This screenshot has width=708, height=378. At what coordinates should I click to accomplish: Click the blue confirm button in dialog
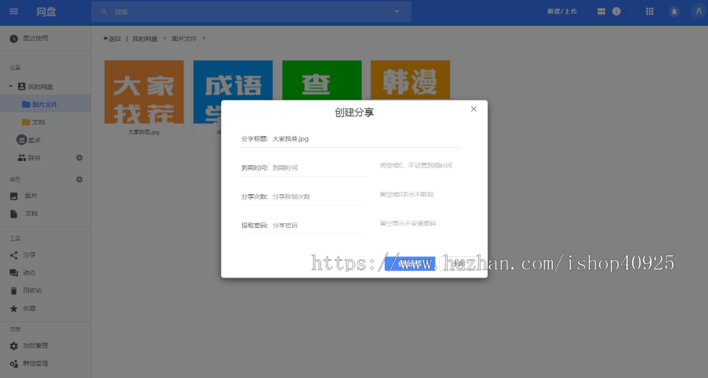click(x=409, y=263)
